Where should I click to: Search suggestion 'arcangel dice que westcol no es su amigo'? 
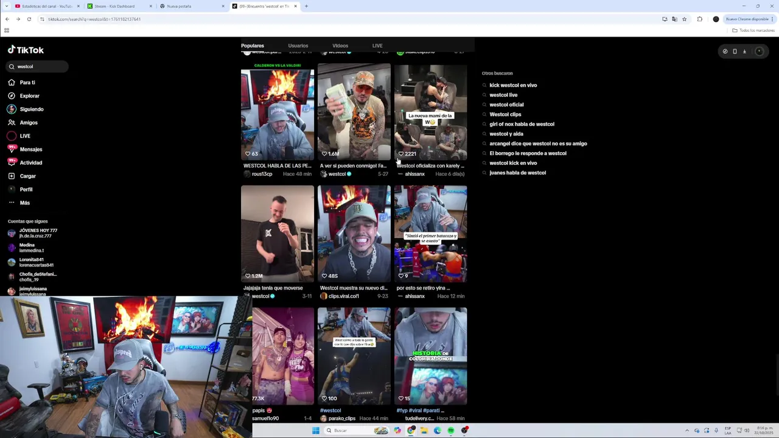pyautogui.click(x=538, y=144)
